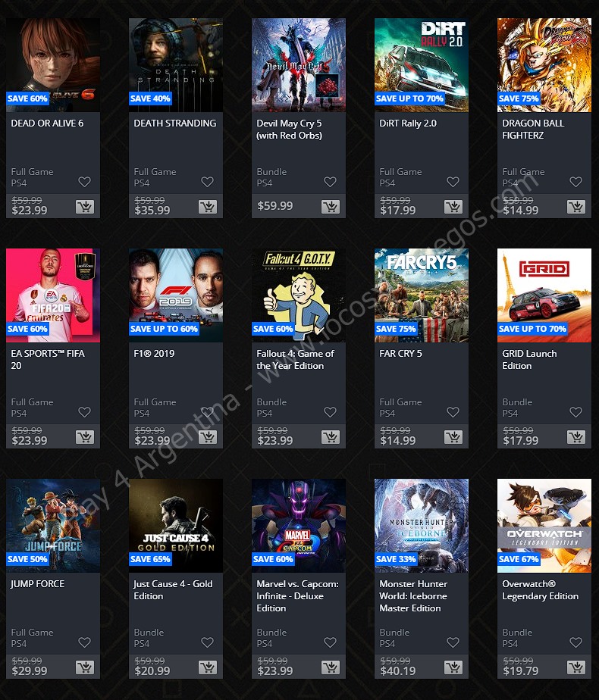Toggle wishlist heart for DRAGON BALL FIGHTERZ
Screen dimensions: 599x700
575,182
